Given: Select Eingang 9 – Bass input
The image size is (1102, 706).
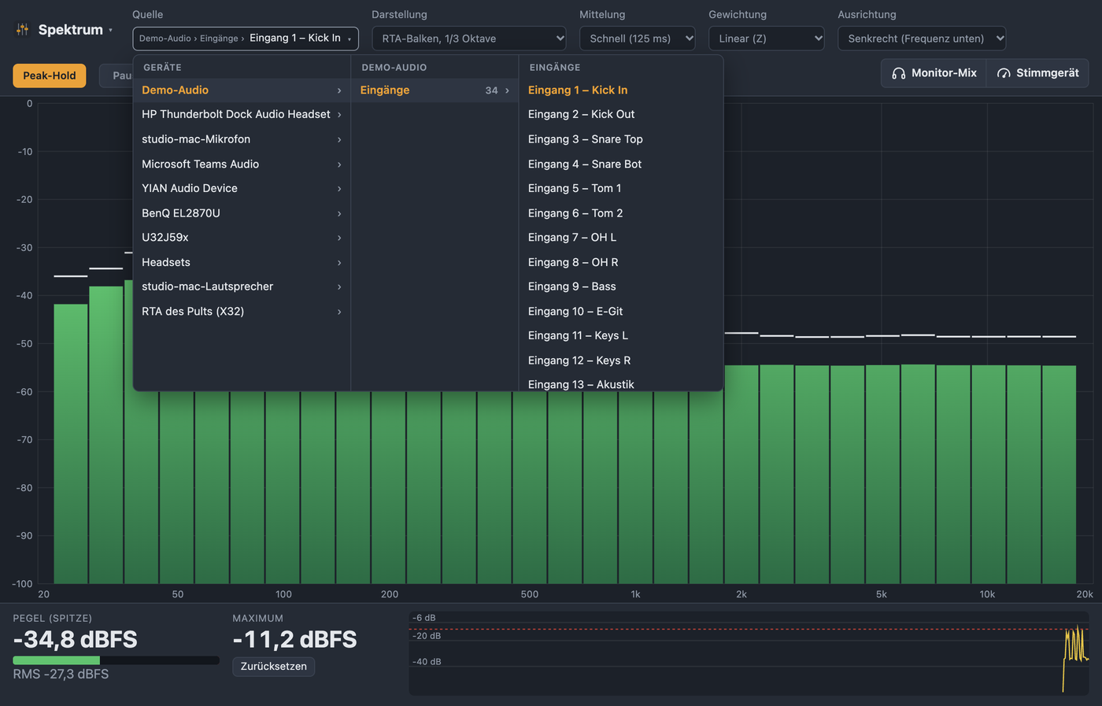Looking at the screenshot, I should point(620,287).
